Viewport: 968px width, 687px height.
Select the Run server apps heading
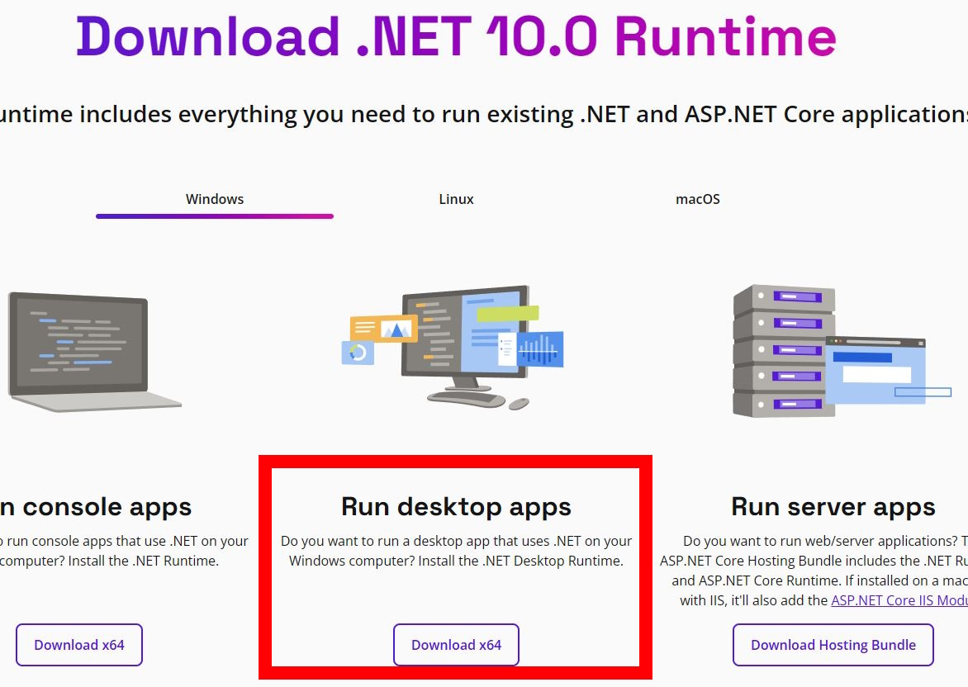click(833, 507)
